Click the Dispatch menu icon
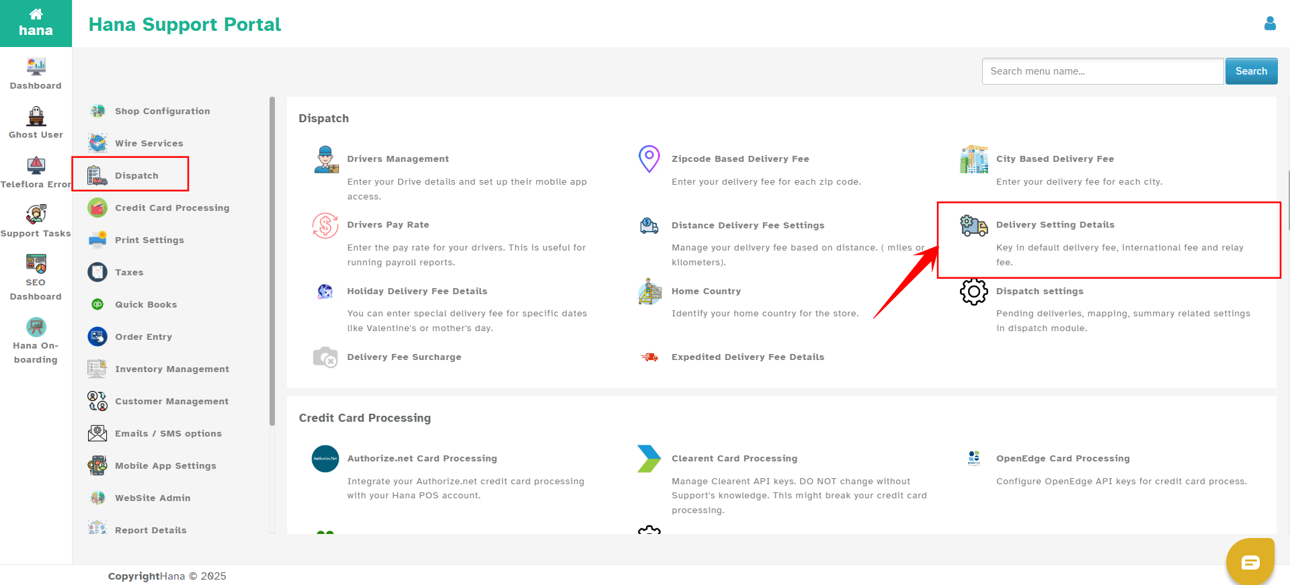Viewport: 1290px width, 585px height. (x=97, y=175)
